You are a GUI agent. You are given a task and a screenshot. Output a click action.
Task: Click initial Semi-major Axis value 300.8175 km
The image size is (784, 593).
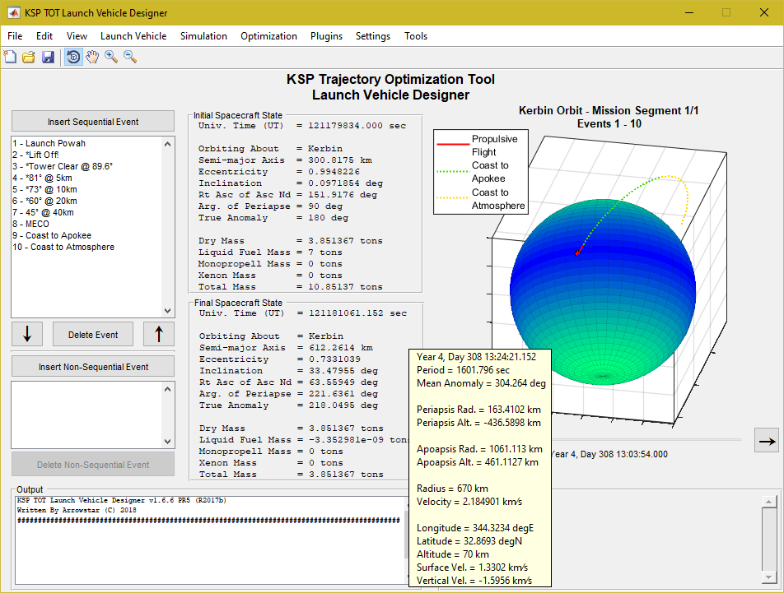tap(340, 160)
